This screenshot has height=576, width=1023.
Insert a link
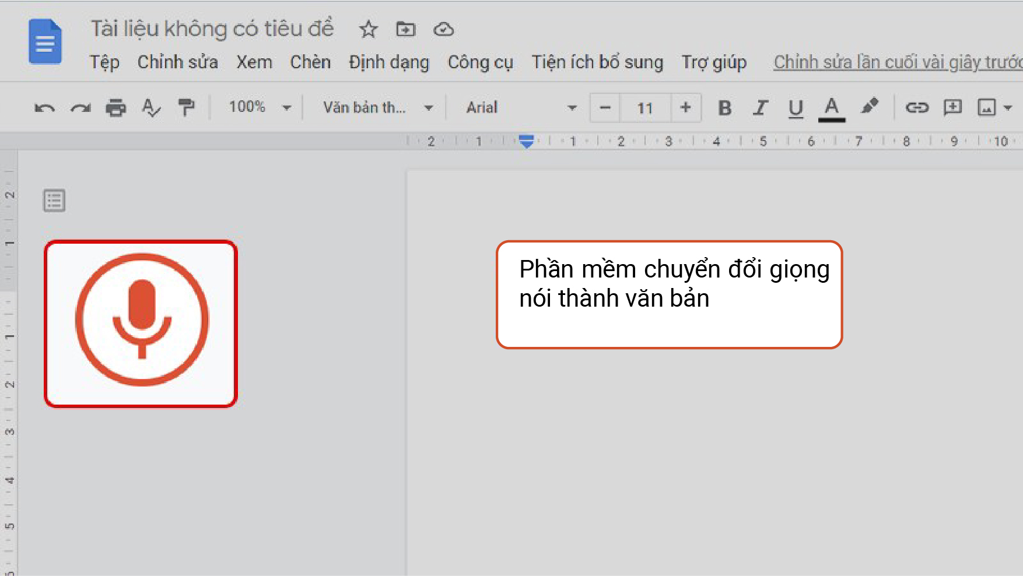coord(917,107)
